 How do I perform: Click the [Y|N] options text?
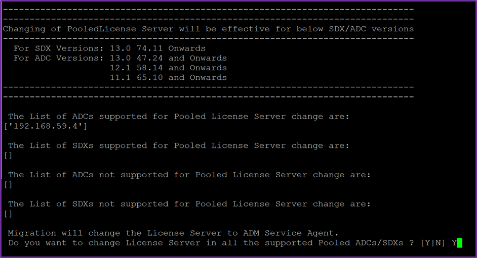433,243
